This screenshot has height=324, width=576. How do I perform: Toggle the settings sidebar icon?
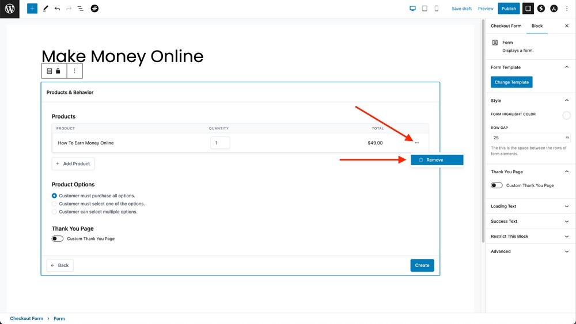point(528,9)
